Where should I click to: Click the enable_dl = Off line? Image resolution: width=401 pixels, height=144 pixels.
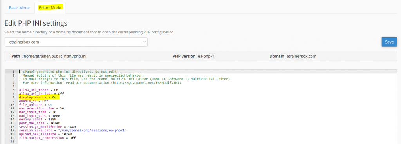(34, 101)
